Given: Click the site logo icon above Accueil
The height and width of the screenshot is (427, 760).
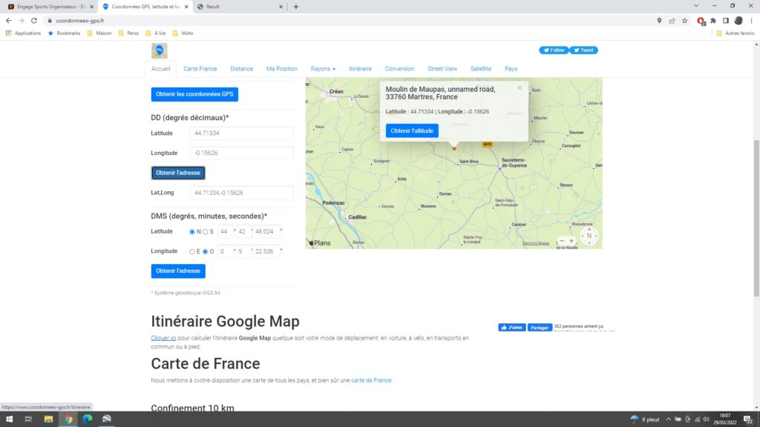Looking at the screenshot, I should pos(159,50).
